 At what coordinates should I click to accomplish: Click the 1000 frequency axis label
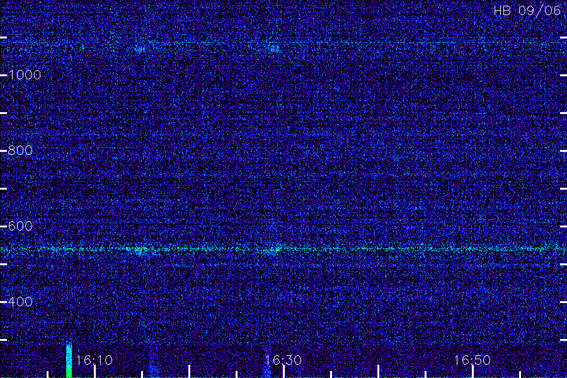24,75
